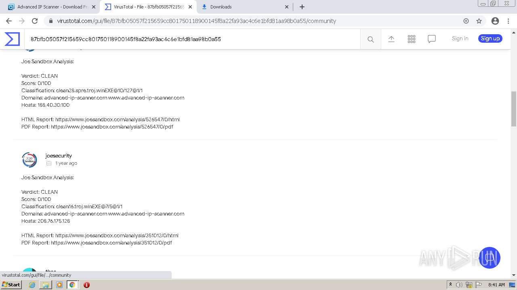
Task: Click the volume speaker tray icon
Action: [459, 285]
